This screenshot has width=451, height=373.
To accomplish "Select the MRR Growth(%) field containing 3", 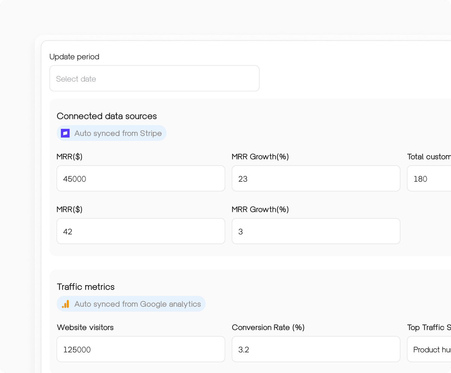I will (316, 231).
